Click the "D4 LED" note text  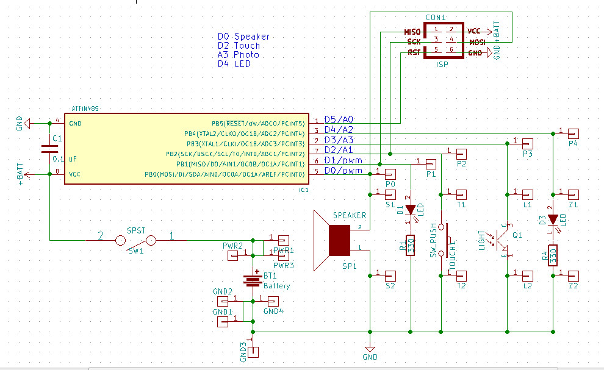tap(234, 64)
